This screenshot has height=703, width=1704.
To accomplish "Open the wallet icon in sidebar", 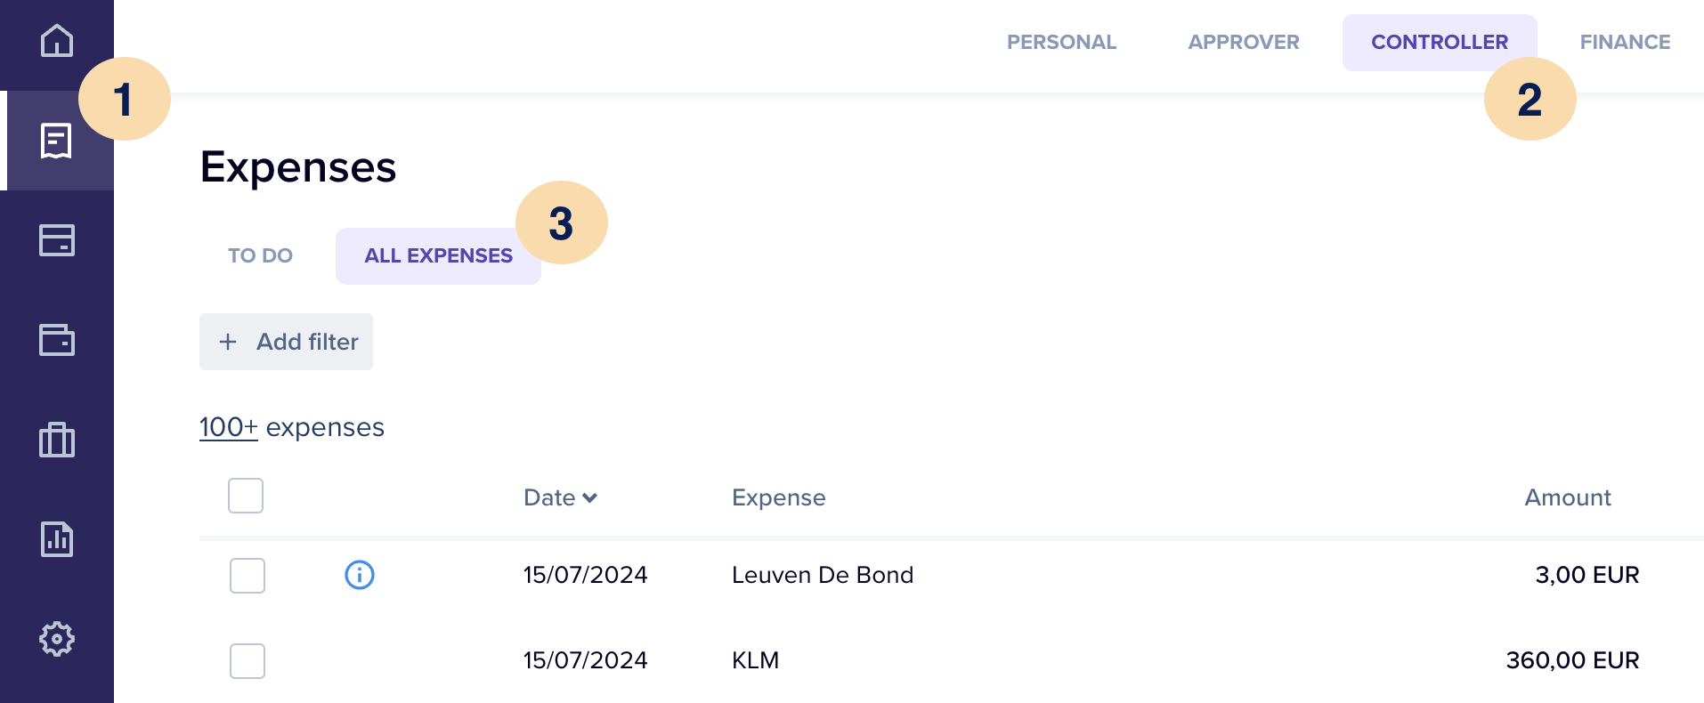I will (57, 340).
